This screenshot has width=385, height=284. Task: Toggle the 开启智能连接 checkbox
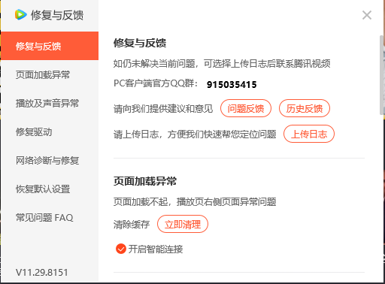(x=121, y=249)
